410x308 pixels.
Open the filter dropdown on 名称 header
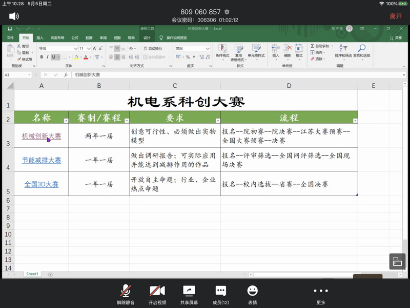(66, 120)
